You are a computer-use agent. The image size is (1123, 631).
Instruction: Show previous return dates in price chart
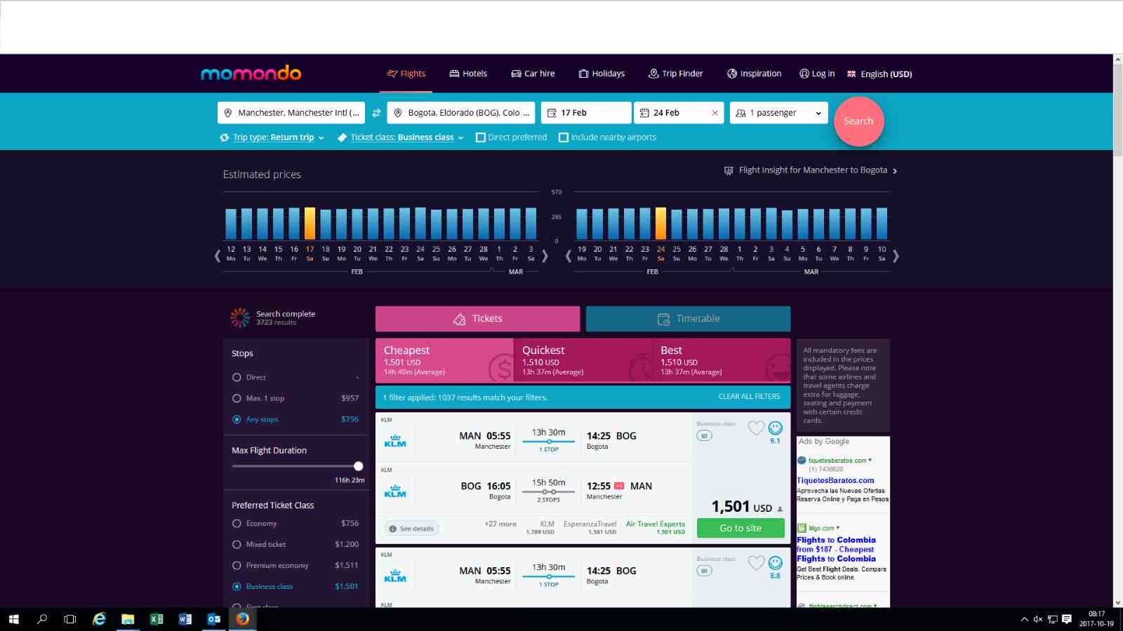569,257
